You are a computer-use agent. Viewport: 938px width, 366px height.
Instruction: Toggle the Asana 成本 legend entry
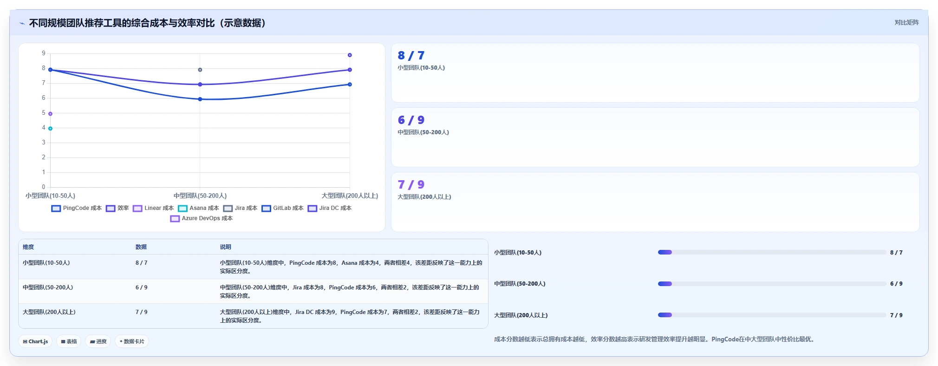pos(198,208)
